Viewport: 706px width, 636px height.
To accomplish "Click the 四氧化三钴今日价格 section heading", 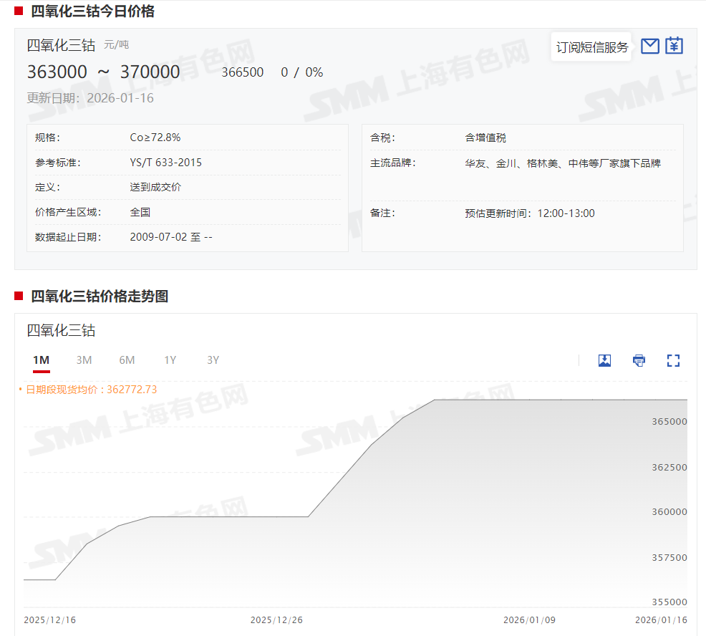I will [92, 11].
